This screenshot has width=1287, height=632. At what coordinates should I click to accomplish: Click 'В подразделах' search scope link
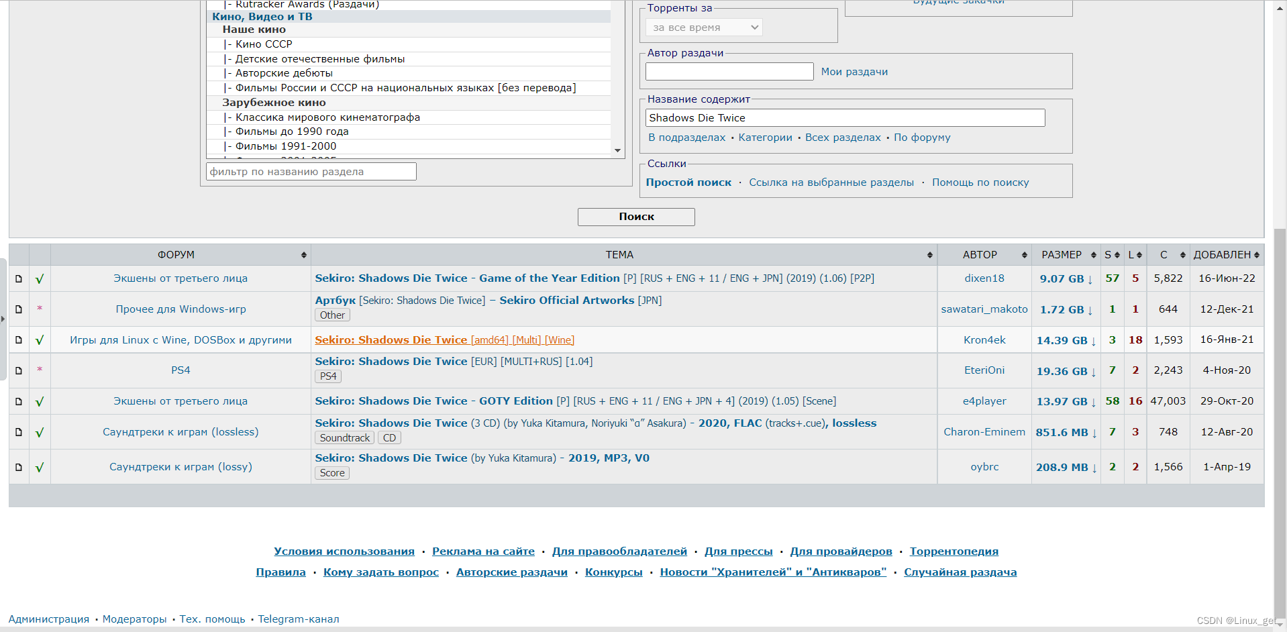coord(687,138)
